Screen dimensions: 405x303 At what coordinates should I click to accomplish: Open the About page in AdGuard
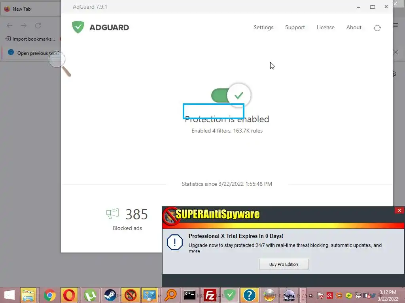click(x=354, y=27)
